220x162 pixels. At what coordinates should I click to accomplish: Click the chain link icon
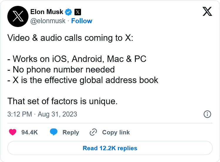point(93,132)
